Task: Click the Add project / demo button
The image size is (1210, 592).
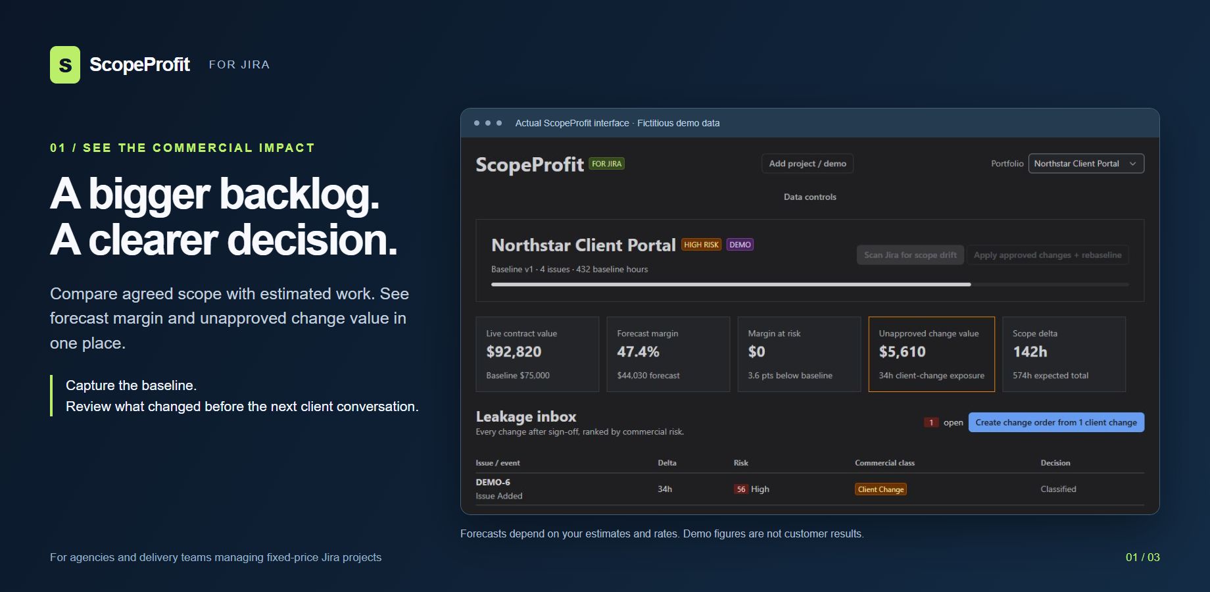Action: 808,164
